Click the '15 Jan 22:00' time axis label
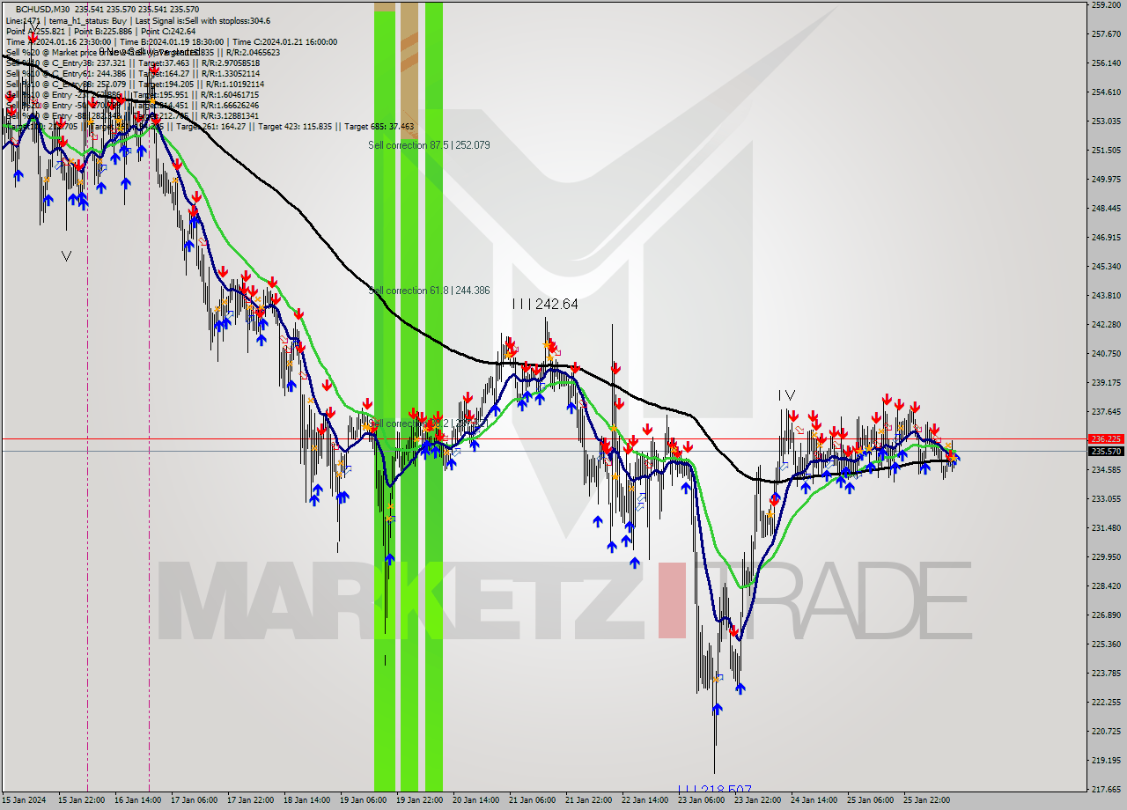This screenshot has width=1127, height=810. (x=80, y=800)
